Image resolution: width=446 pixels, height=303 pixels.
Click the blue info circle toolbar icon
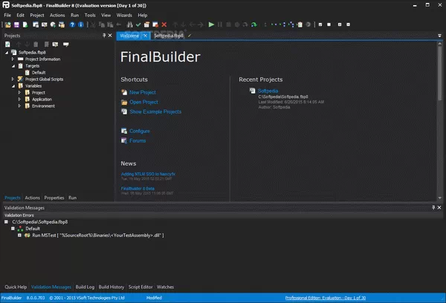pos(81,25)
